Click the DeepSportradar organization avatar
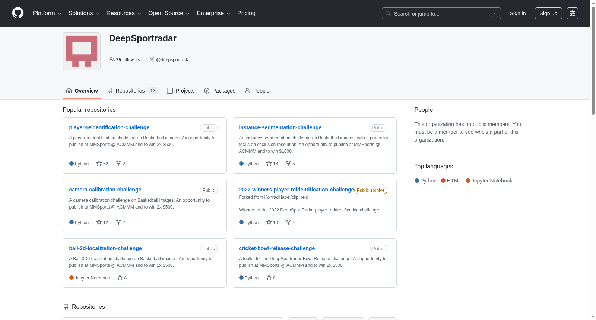 tap(82, 51)
